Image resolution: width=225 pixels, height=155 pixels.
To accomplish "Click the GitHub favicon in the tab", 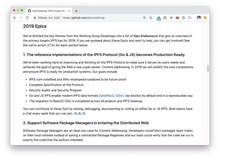I will tap(29, 11).
